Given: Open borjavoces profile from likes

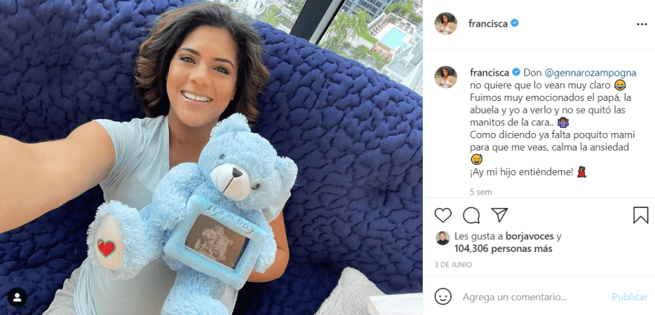Looking at the screenshot, I should click(x=530, y=236).
